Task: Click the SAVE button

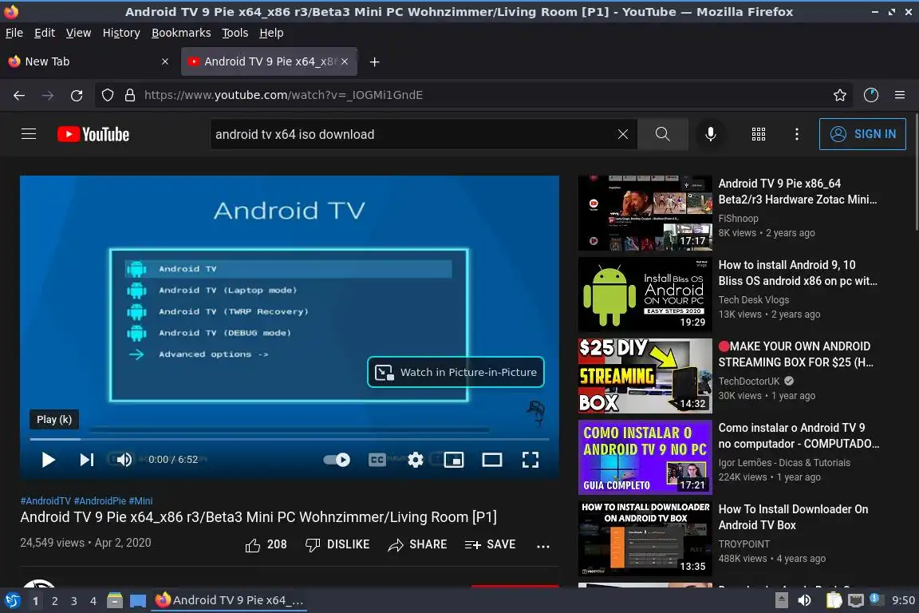Action: coord(490,545)
